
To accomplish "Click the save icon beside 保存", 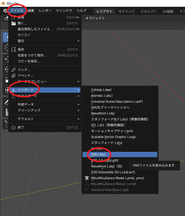I will tap(13, 49).
